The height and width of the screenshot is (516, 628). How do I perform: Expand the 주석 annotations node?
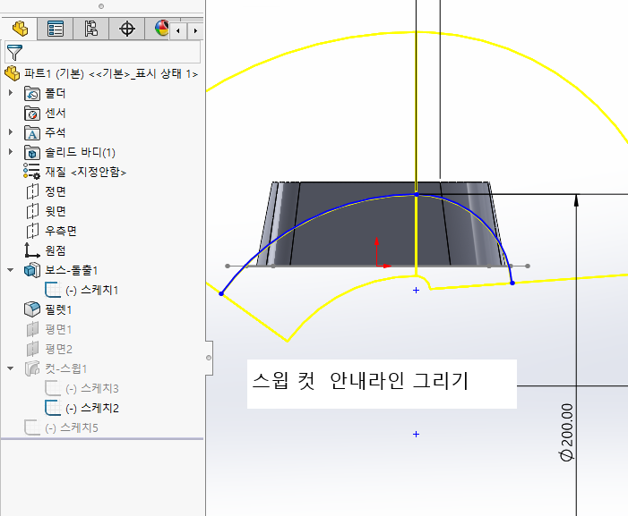11,131
